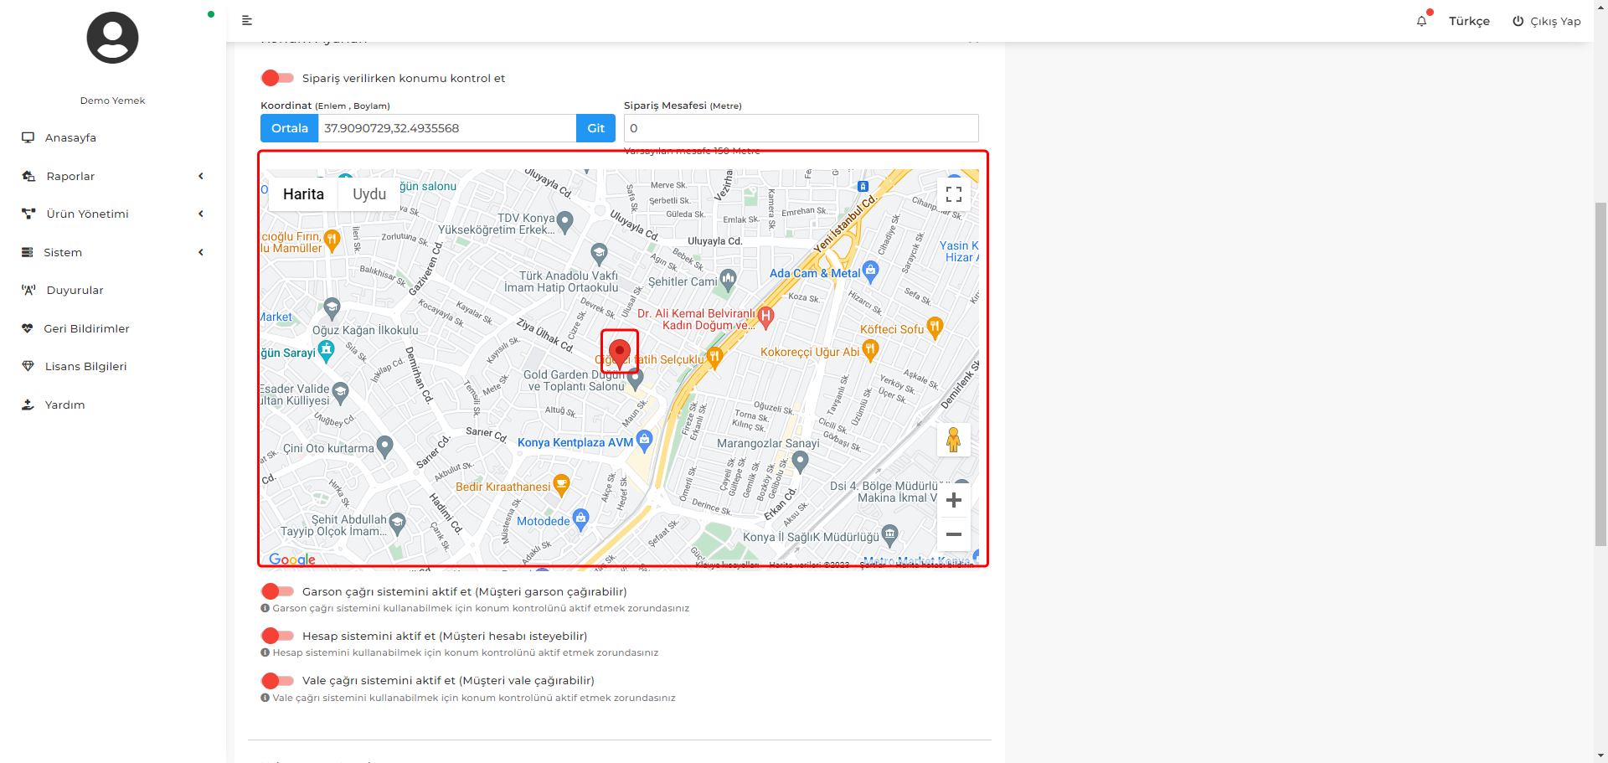Screen dimensions: 1608x763
Task: Click the Ortala center button
Action: (290, 128)
